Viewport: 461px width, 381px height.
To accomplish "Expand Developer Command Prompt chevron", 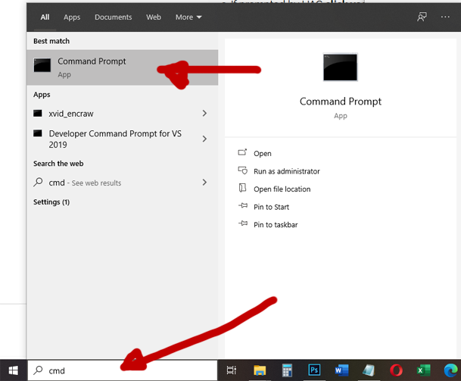I will tap(204, 139).
